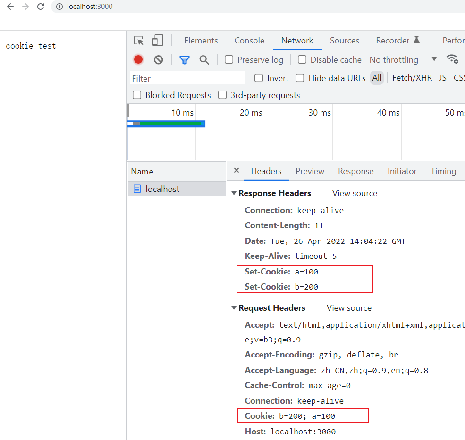The image size is (465, 440).
Task: Open network conditions via the wifi icon
Action: point(453,59)
